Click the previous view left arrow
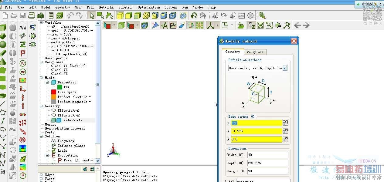Image resolution: width=384 pixels, height=182 pixels. (297, 25)
